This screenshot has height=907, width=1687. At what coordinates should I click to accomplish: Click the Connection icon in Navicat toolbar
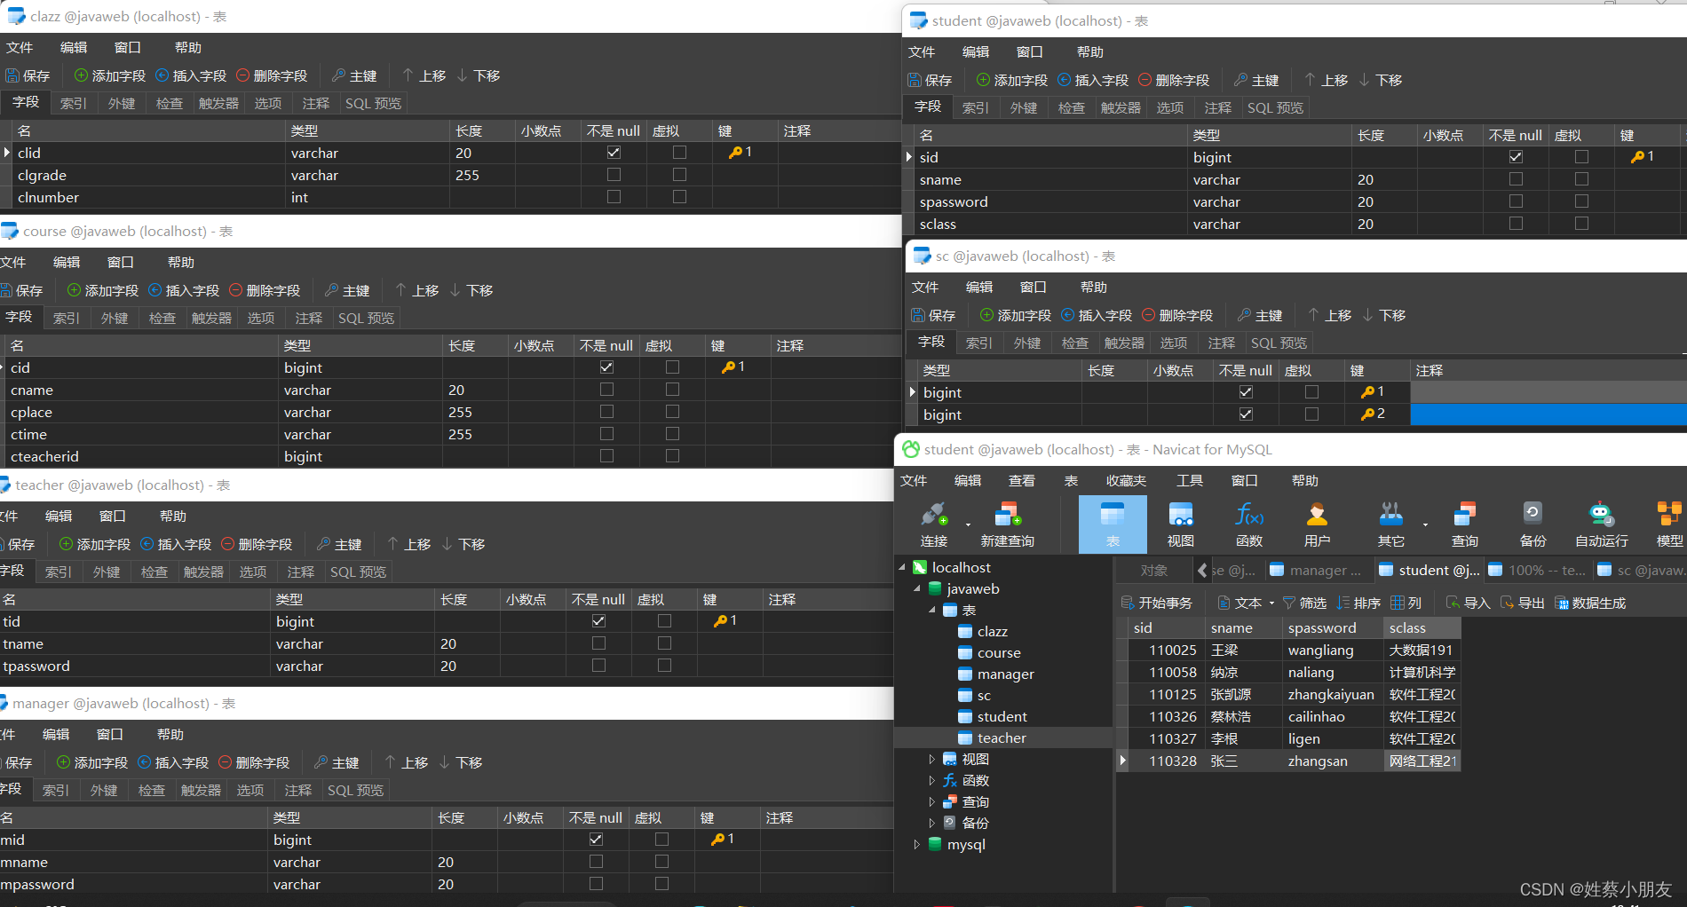[934, 524]
